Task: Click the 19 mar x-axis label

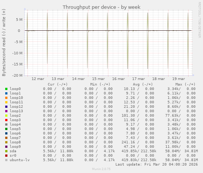Action: [x=179, y=79]
